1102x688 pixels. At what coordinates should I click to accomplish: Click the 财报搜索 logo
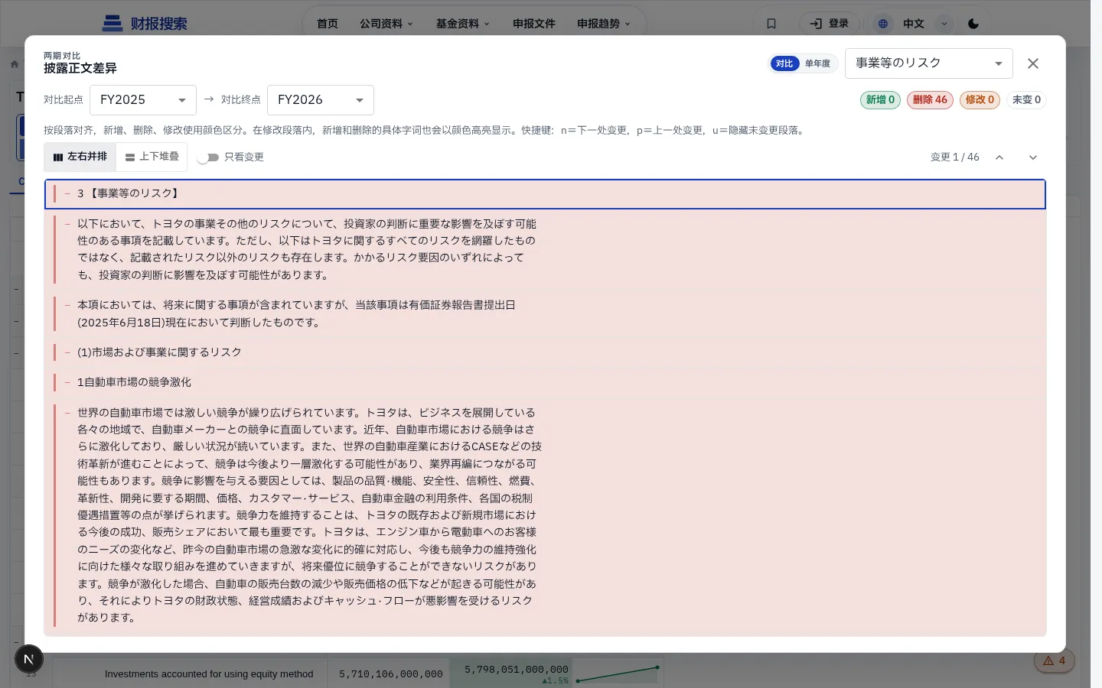145,24
